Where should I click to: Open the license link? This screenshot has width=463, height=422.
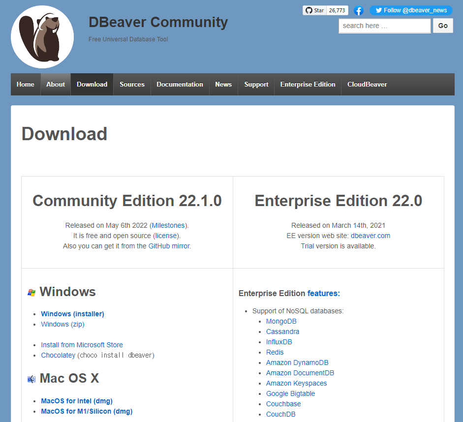click(166, 236)
